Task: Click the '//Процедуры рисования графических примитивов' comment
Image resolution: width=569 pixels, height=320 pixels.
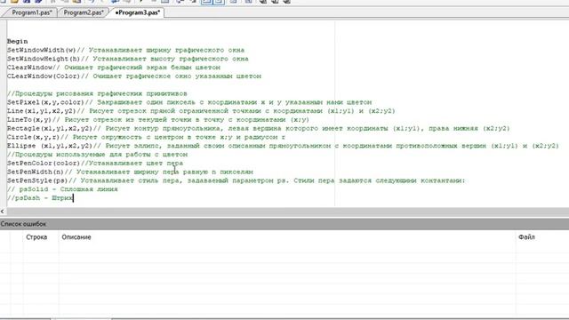Action: click(97, 93)
